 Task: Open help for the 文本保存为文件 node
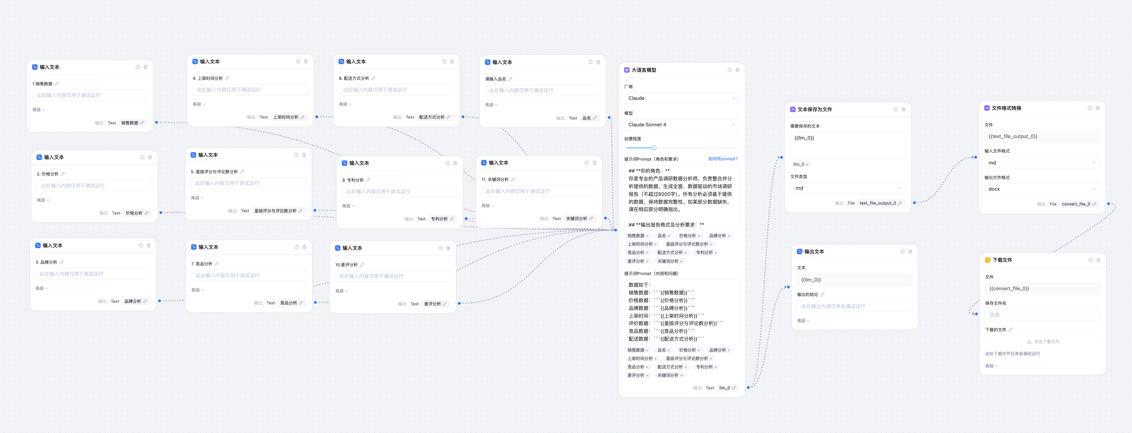896,110
